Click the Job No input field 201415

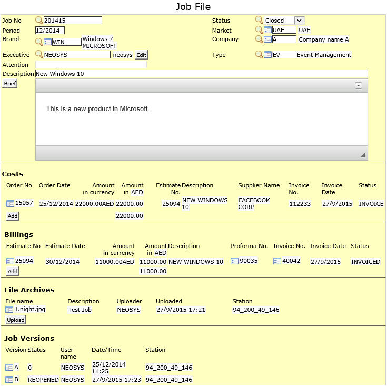[x=73, y=20]
